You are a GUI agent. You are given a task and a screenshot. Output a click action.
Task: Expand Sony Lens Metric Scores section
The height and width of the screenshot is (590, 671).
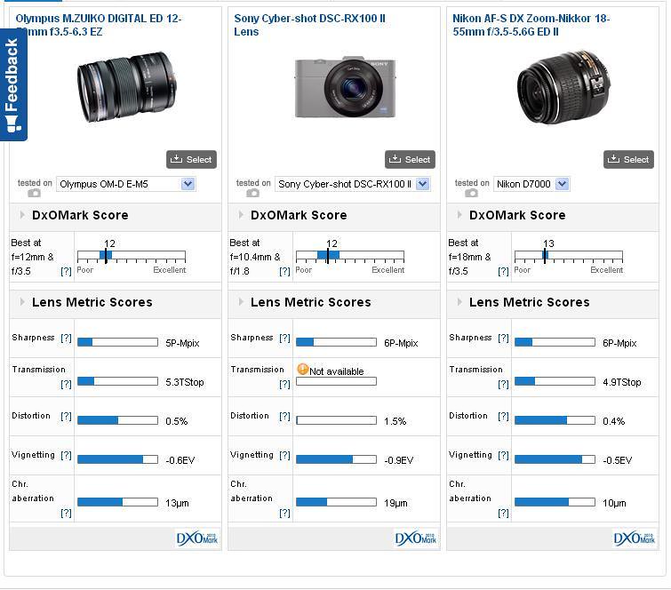(x=241, y=302)
